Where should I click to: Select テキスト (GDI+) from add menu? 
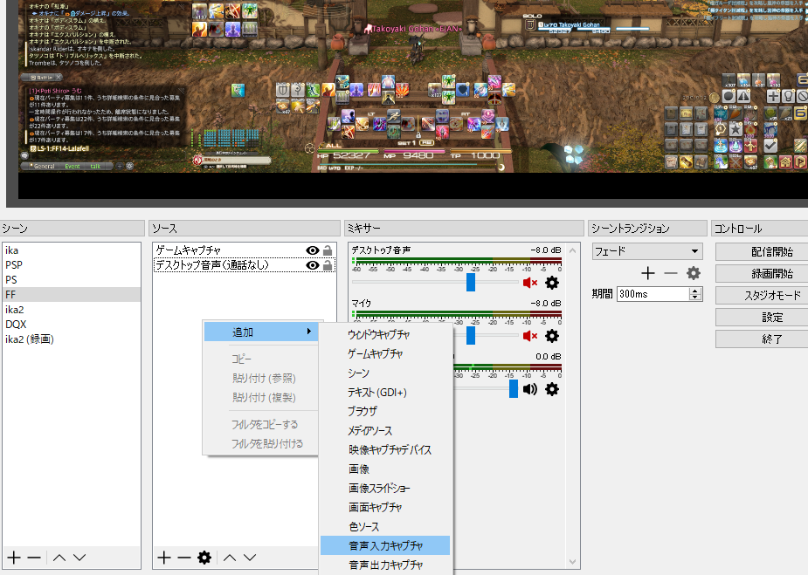point(385,393)
